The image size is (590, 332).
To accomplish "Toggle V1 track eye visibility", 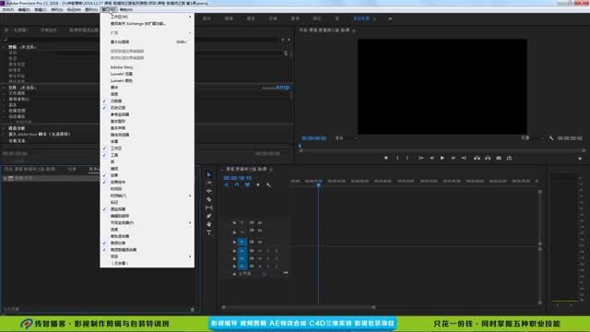I will tap(260, 242).
